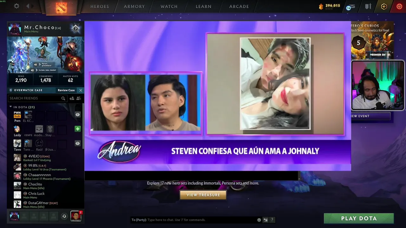Click the shards currency icon
406x228 pixels.
click(x=321, y=6)
